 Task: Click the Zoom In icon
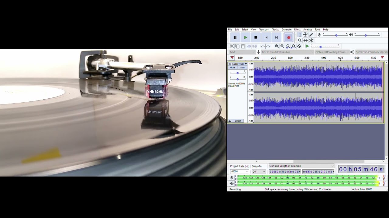(x=277, y=46)
